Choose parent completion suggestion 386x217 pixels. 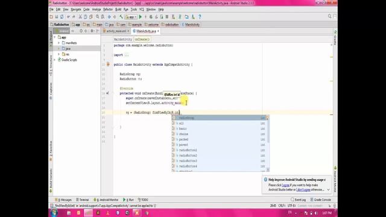(219, 145)
